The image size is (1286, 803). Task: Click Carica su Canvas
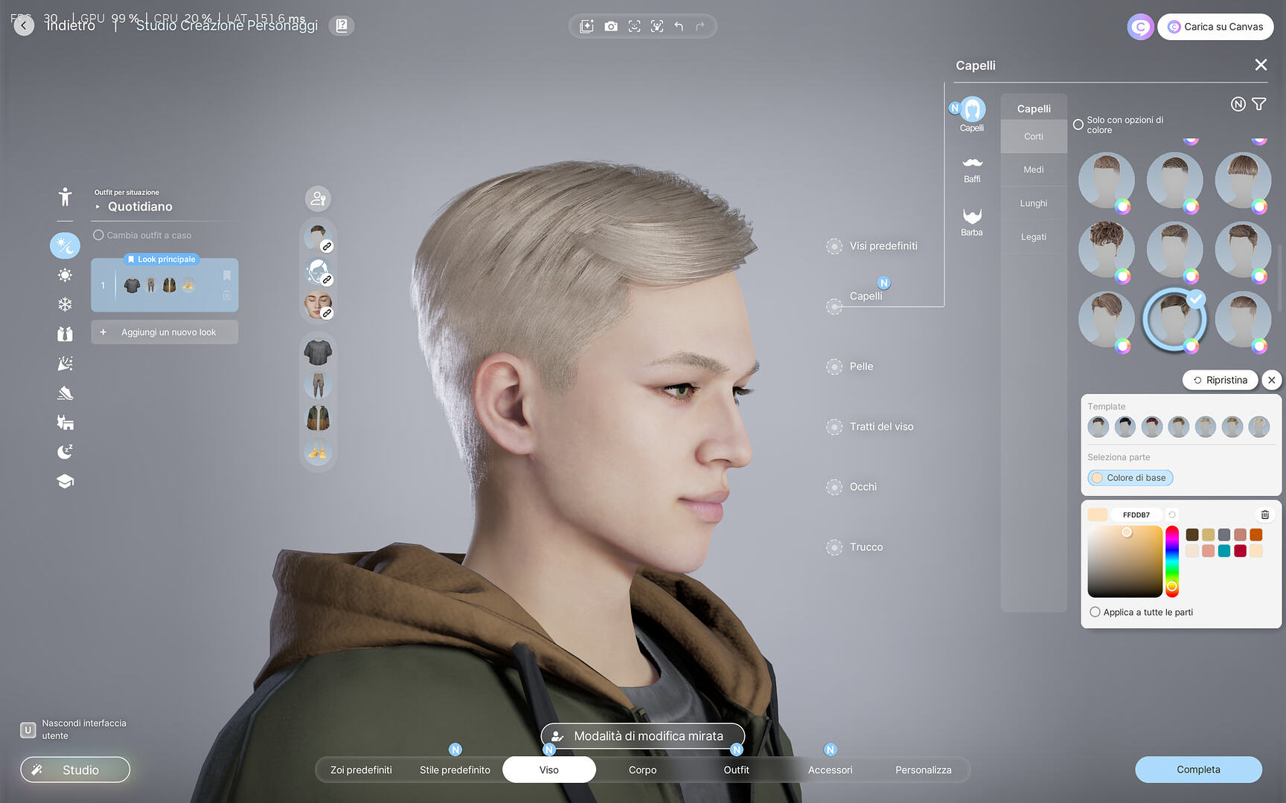pyautogui.click(x=1215, y=27)
